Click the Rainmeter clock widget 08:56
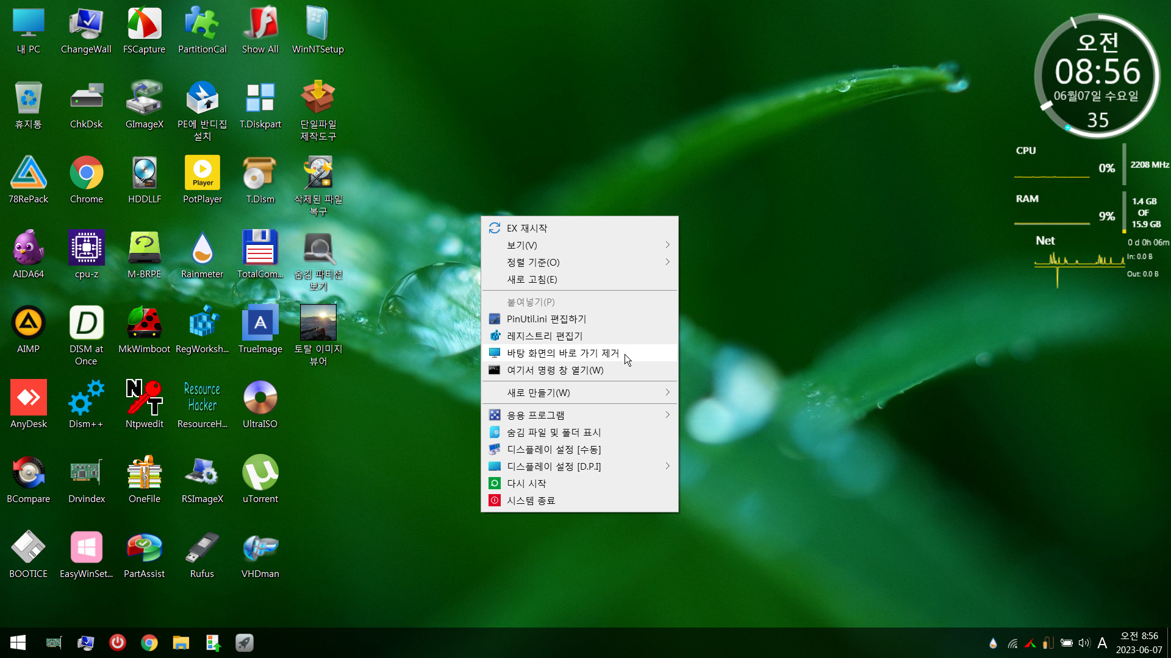 pyautogui.click(x=1097, y=76)
